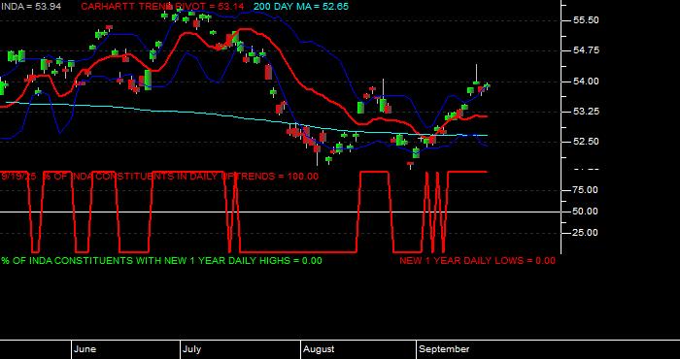Click the new 1 year daily highs = 0.00 text
The image size is (680, 359).
[x=161, y=261]
